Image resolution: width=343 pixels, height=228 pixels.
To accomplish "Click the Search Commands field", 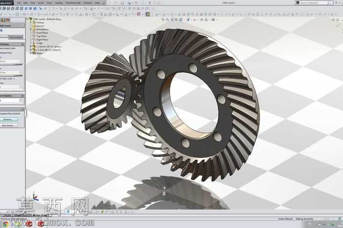I will point(313,2).
